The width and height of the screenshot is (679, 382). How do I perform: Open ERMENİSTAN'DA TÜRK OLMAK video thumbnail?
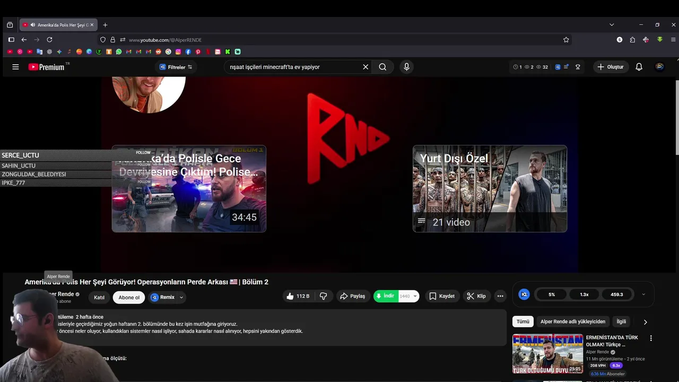[x=547, y=354]
